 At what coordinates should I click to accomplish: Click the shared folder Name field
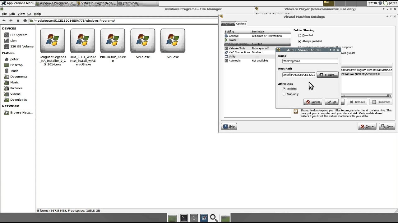[x=310, y=61]
